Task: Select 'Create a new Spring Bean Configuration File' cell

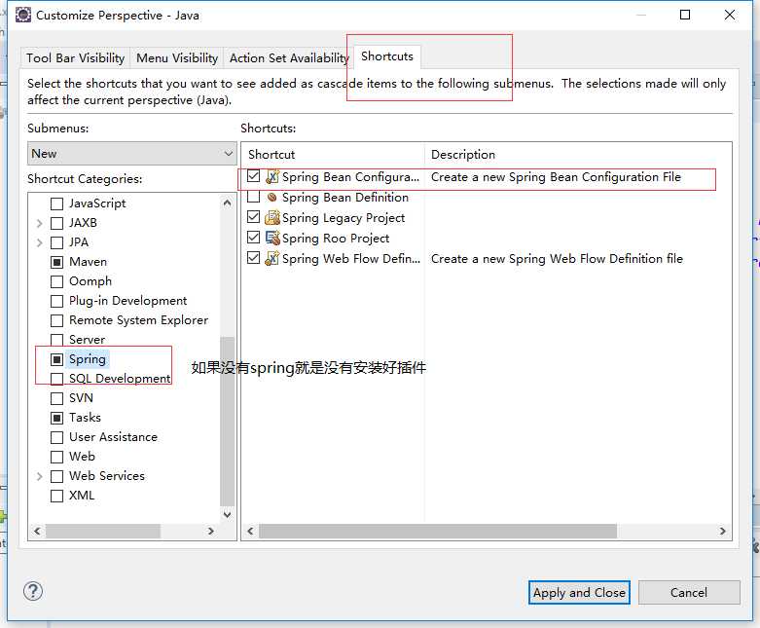Action: 556,177
